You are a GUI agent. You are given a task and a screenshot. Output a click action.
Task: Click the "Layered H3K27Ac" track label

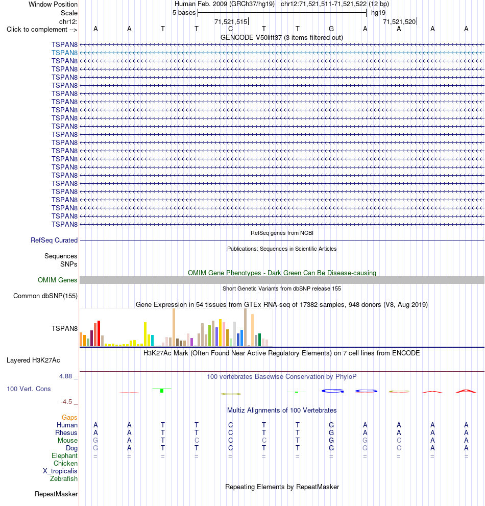coord(33,360)
